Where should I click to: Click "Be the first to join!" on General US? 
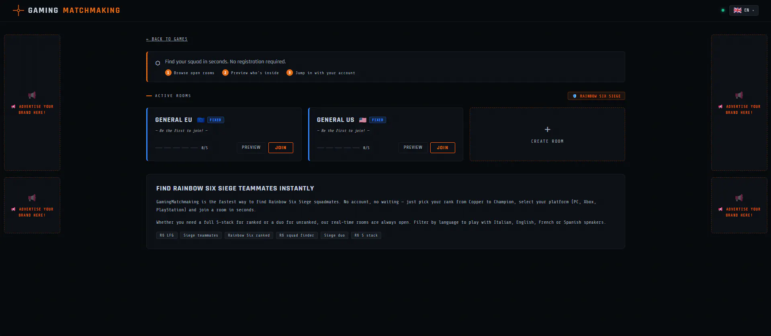tap(343, 131)
